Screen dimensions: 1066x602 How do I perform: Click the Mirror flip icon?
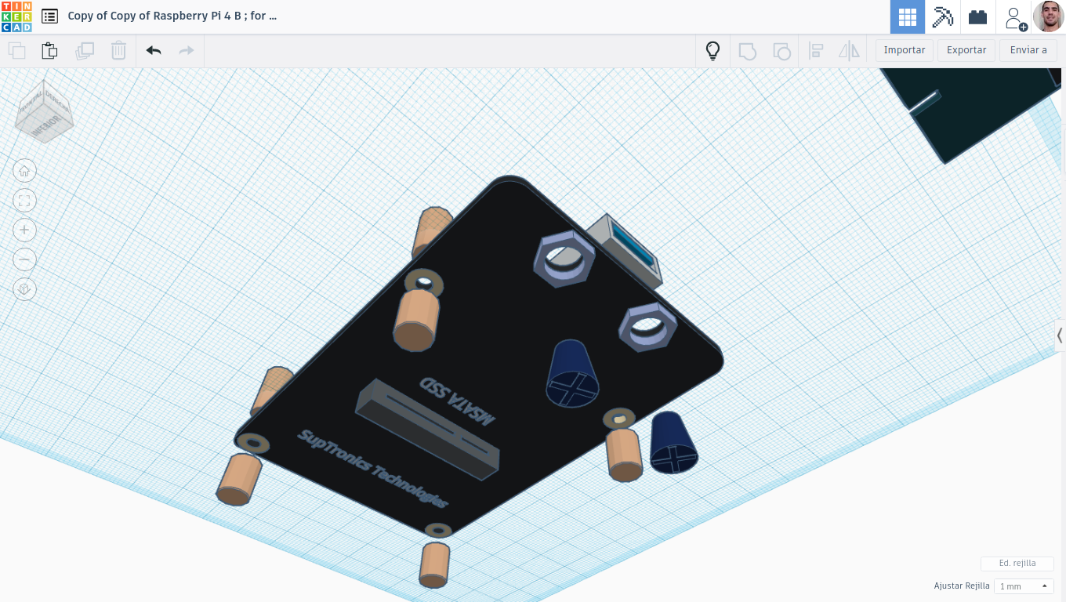849,51
